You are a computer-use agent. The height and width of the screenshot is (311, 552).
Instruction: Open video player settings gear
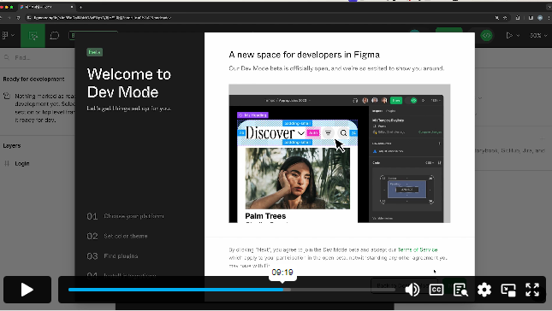(484, 290)
